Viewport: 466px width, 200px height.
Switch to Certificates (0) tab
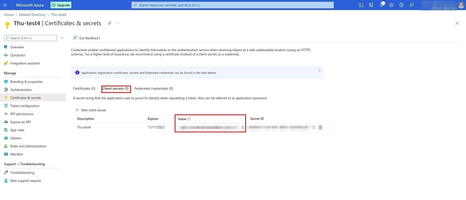click(84, 88)
